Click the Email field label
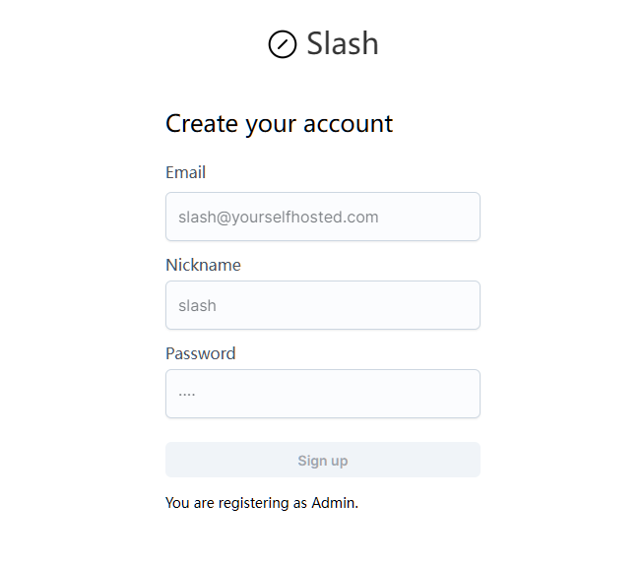Screen dimensions: 642x563 click(185, 172)
